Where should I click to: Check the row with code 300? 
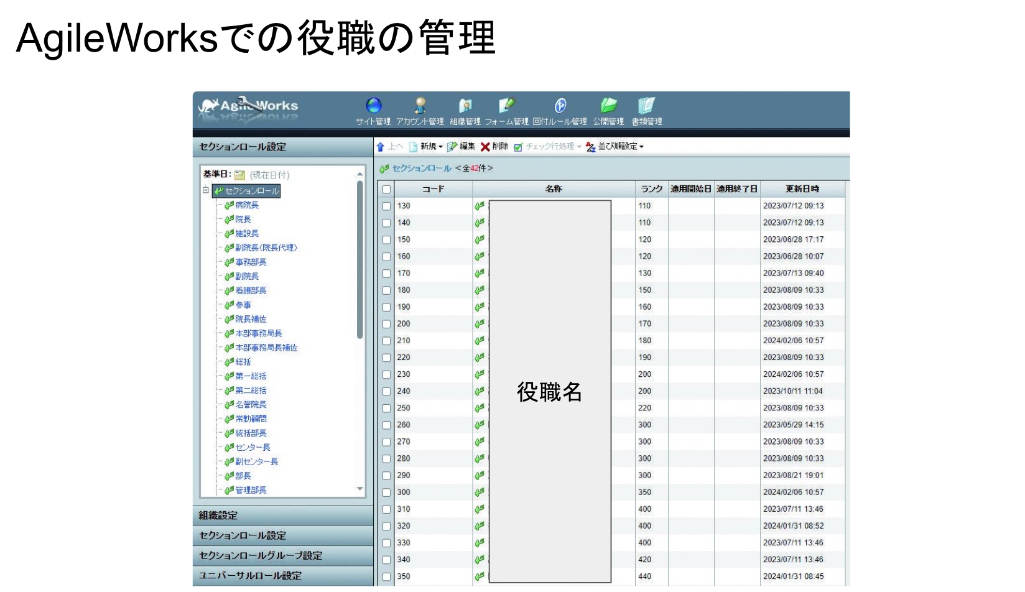pyautogui.click(x=386, y=493)
